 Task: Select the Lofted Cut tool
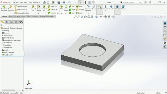pos(52,10)
